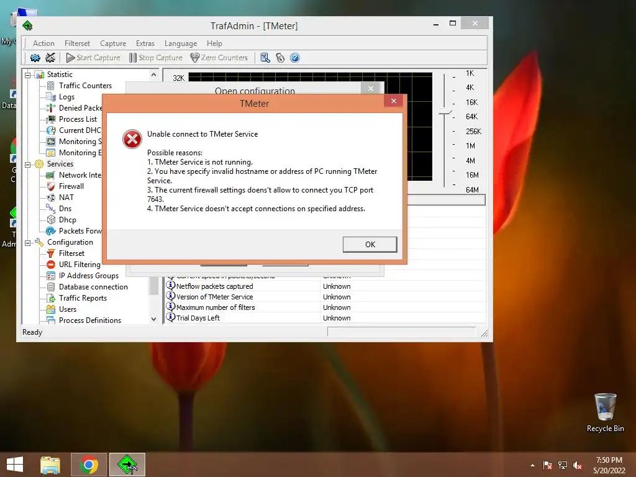636x477 pixels.
Task: Open the Recycle Bin desktop icon
Action: pyautogui.click(x=605, y=413)
